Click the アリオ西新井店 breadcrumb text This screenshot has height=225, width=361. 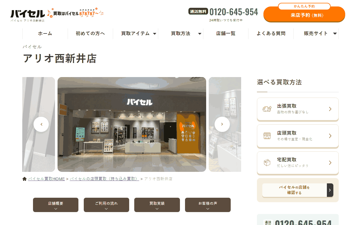pos(158,179)
